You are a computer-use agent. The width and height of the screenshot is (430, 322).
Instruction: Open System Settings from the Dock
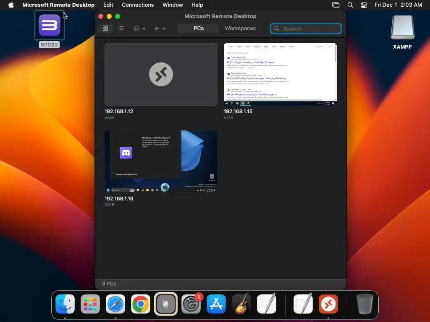[191, 304]
